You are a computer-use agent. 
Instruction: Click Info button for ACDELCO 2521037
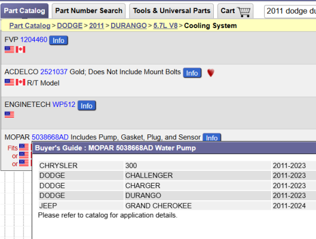(192, 73)
